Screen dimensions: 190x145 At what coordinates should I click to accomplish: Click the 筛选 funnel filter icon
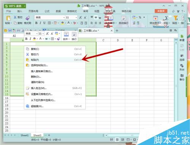pyautogui.click(x=176, y=18)
